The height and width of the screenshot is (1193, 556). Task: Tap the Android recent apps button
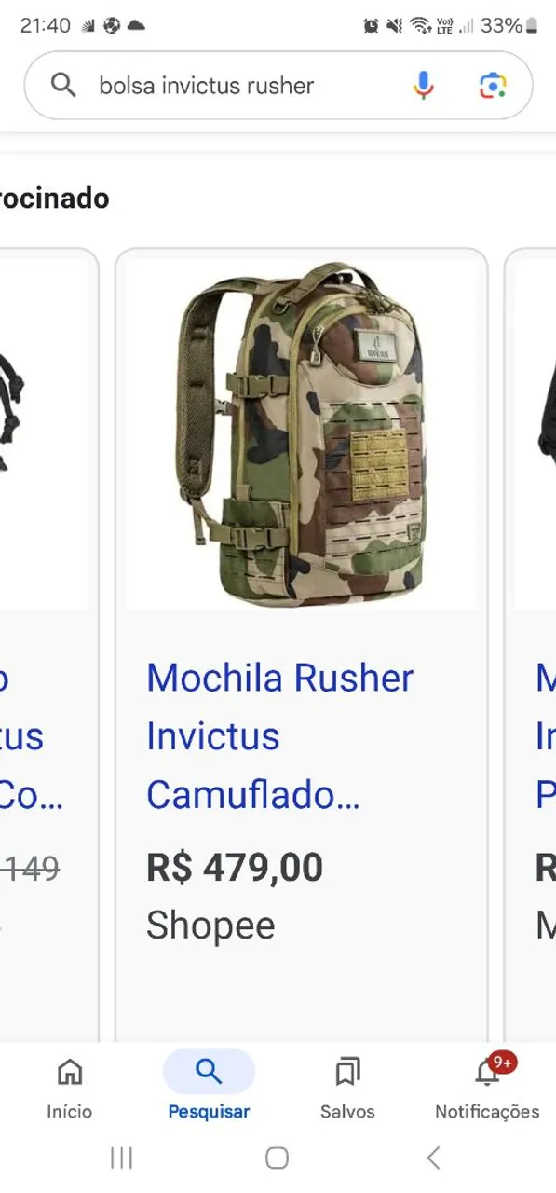pos(122,1158)
